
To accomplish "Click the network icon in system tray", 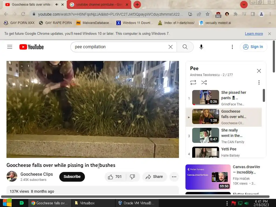I will 240,203.
